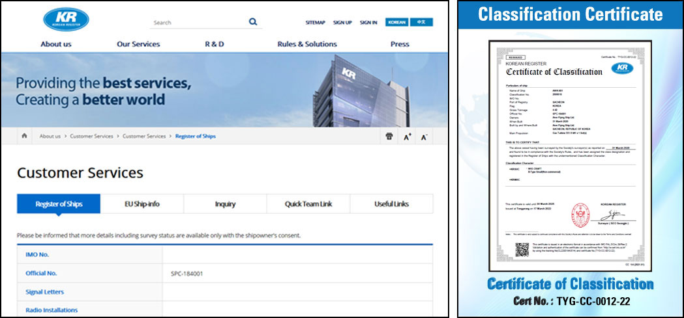Open the R & D menu
This screenshot has height=318, width=684.
214,44
